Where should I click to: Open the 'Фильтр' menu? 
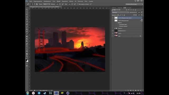[71, 1]
